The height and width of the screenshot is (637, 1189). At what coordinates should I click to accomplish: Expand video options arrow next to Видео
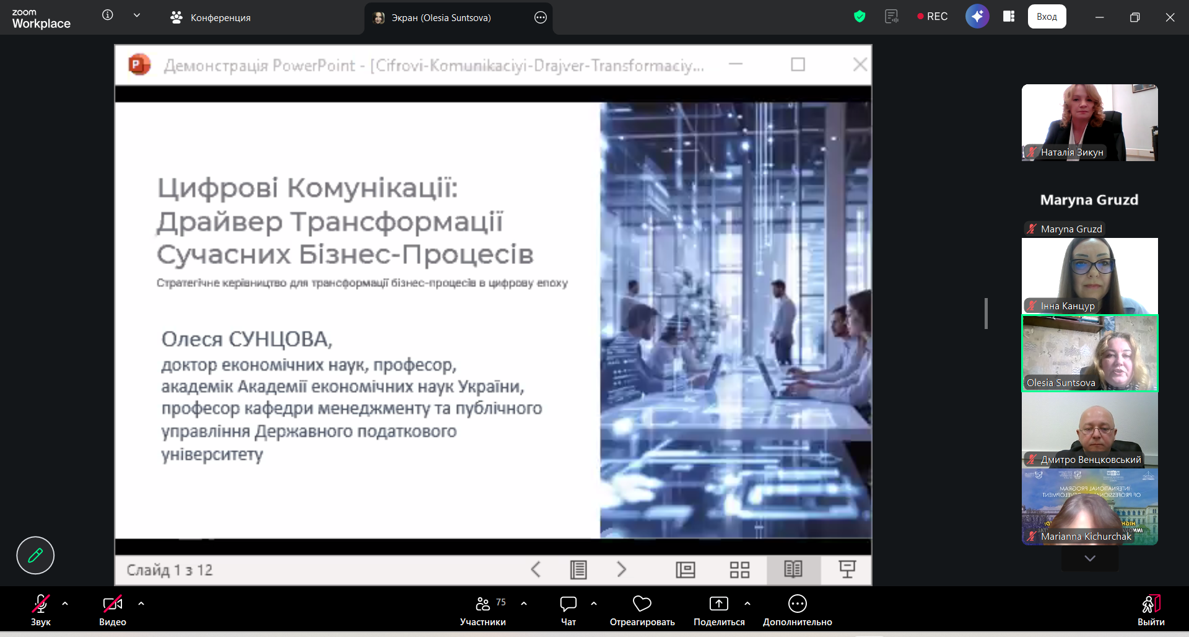point(141,603)
